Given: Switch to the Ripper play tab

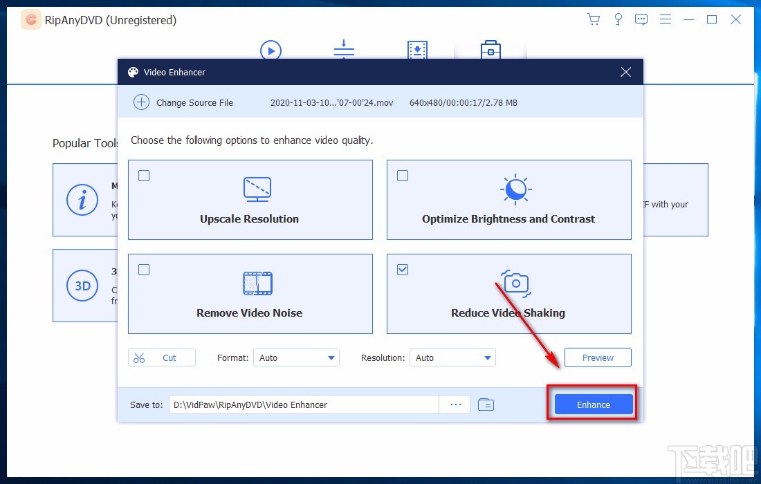Looking at the screenshot, I should [x=271, y=50].
